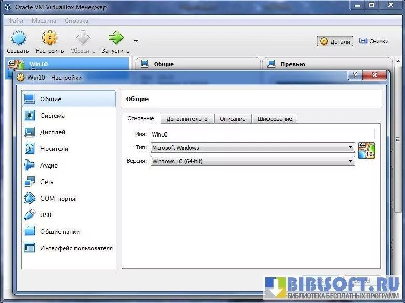The height and width of the screenshot is (303, 405).
Task: Open the COM-порты section
Action: coord(57,199)
